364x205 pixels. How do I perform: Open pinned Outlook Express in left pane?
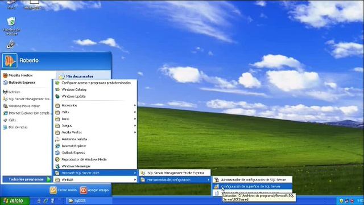[x=19, y=83]
